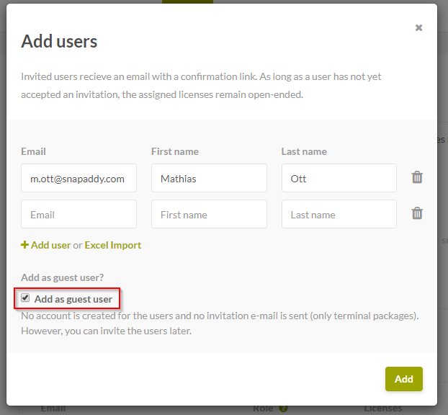Screen dimensions: 448x415
Task: Click the Add users dialog title
Action: pos(59,41)
